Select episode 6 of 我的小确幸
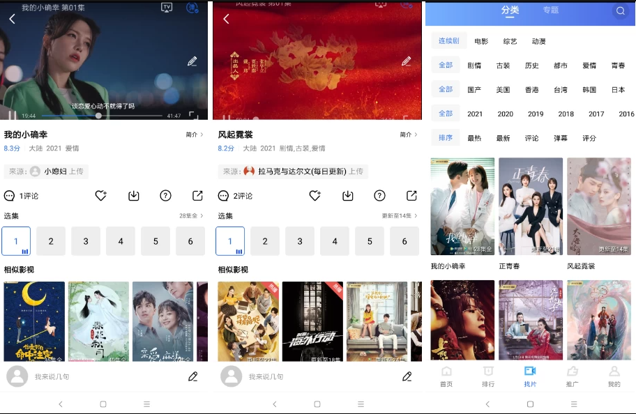Viewport: 636px width, 414px height. pos(190,241)
